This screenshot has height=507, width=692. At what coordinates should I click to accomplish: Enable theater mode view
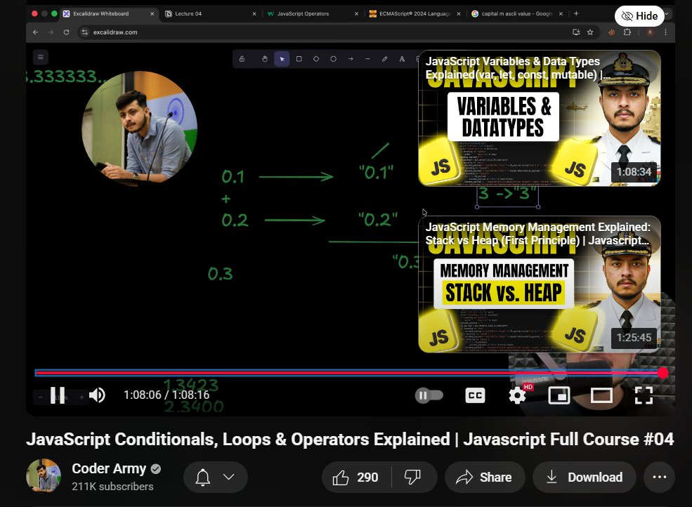601,395
